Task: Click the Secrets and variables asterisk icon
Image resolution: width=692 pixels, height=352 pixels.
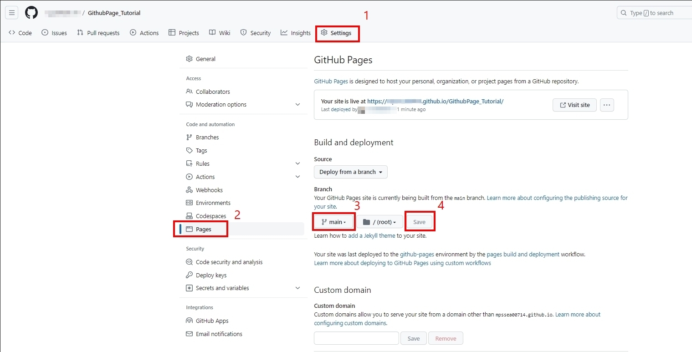Action: 190,288
